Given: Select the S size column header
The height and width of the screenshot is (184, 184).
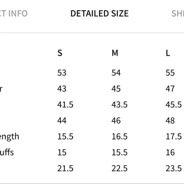Looking at the screenshot, I should (60, 53).
